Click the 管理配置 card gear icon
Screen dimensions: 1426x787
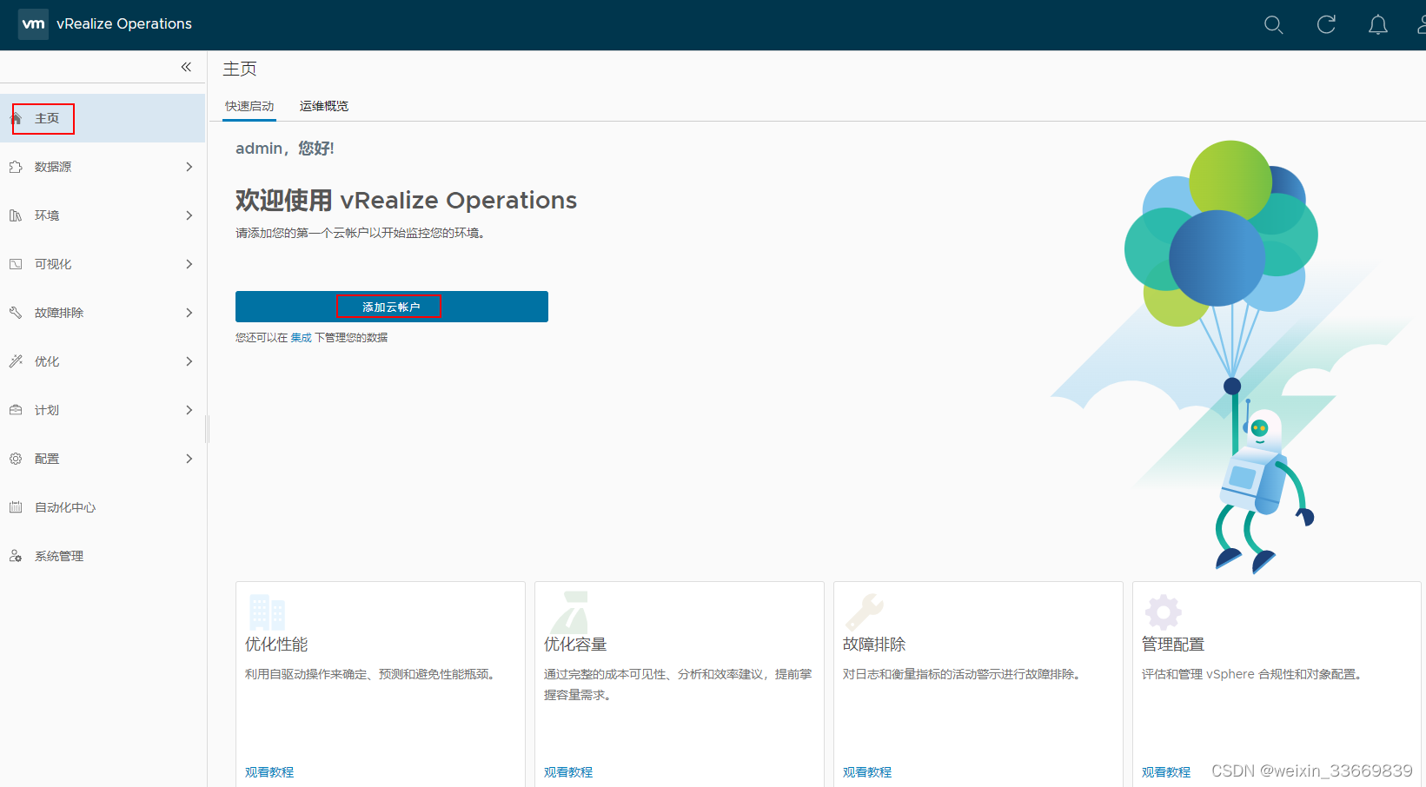tap(1164, 612)
